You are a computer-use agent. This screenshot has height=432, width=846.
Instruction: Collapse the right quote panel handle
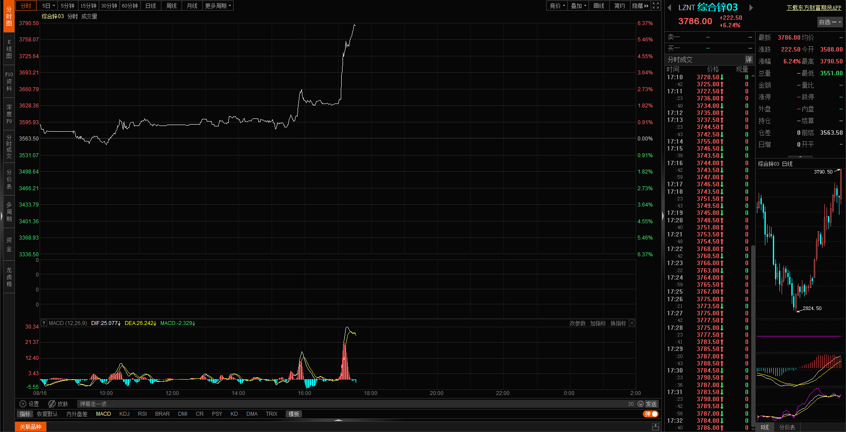(663, 216)
